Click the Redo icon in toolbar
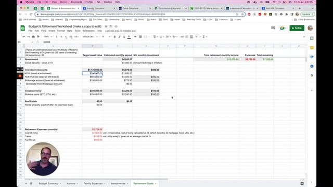 click(x=29, y=37)
